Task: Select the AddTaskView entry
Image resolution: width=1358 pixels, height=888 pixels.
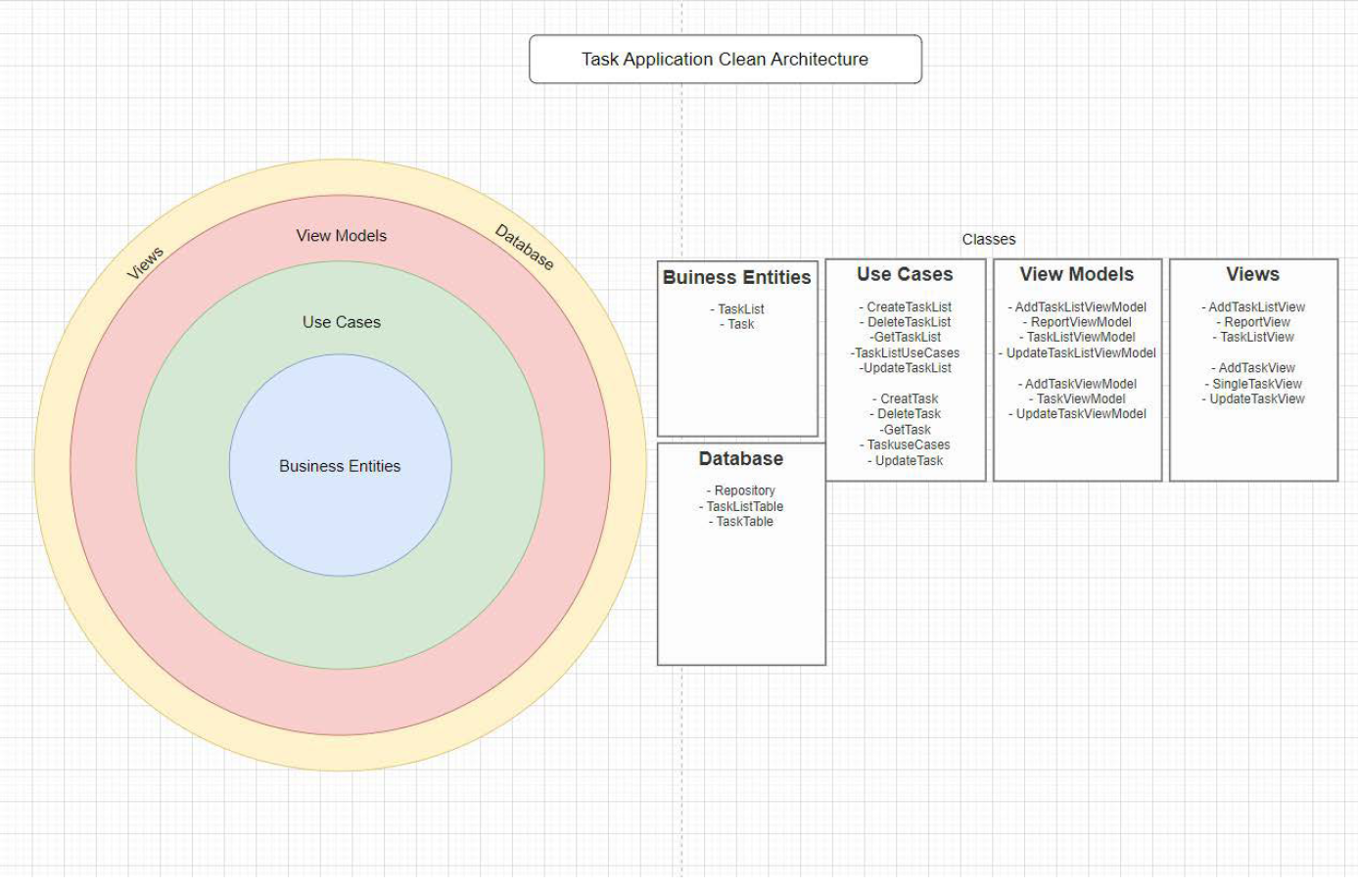Action: click(1253, 368)
